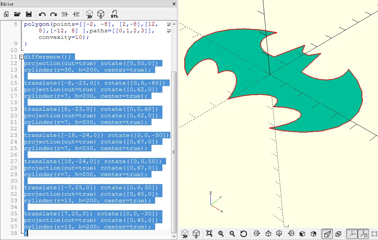Screen dimensions: 378x240
Task: Click the 'difference(){' text on line 11
Action: [x=47, y=57]
